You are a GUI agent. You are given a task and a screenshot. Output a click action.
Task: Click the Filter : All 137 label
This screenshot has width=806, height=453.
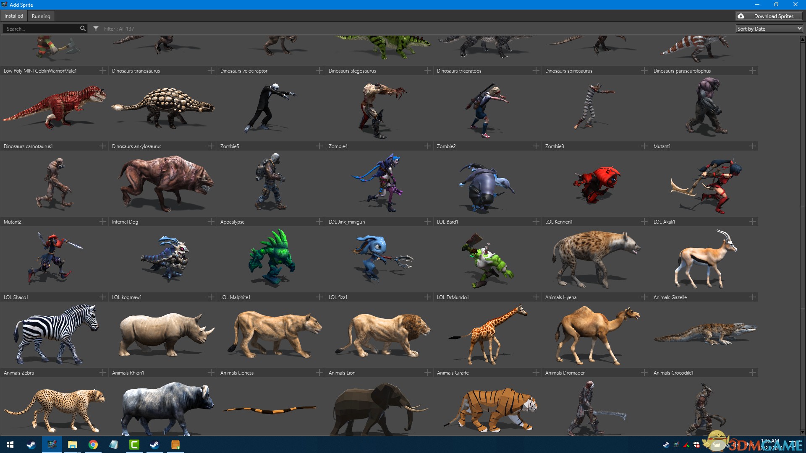point(119,29)
